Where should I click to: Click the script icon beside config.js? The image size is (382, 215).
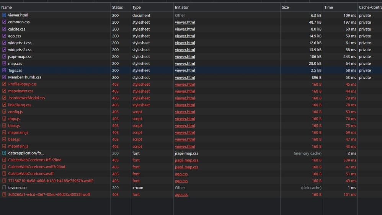[4, 112]
